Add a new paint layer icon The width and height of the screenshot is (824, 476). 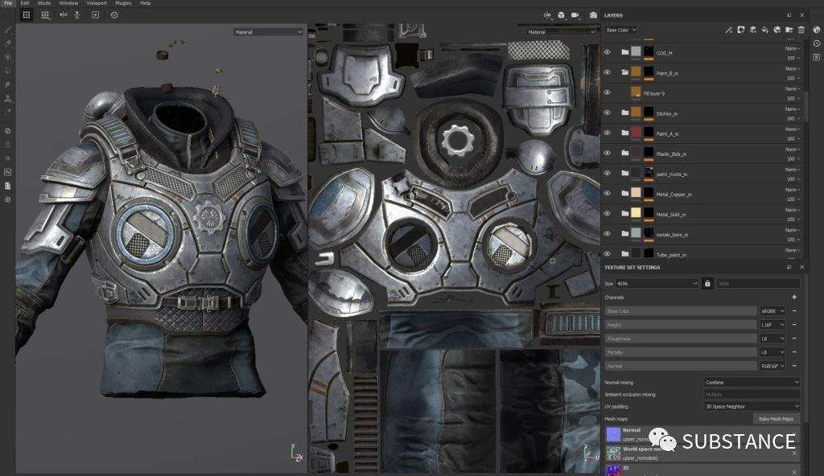753,30
